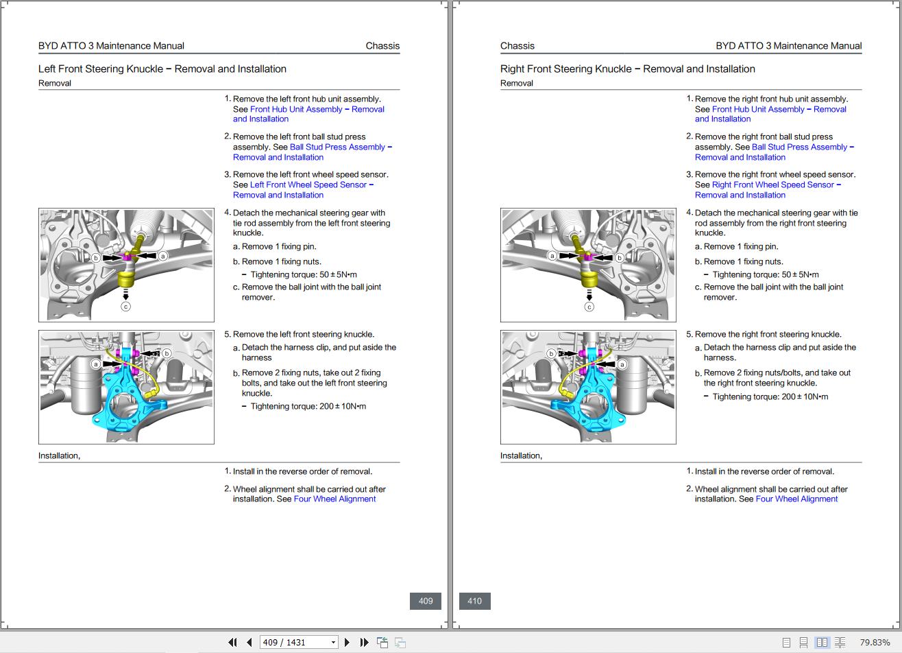Go to the first page of the document
This screenshot has width=902, height=653.
232,642
